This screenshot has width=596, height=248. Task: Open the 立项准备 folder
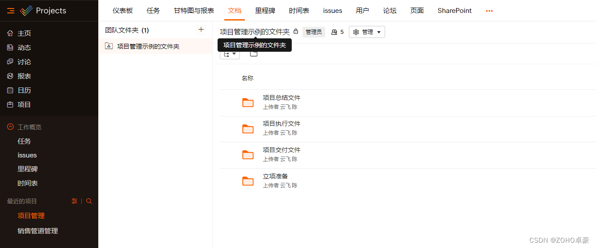pos(275,176)
